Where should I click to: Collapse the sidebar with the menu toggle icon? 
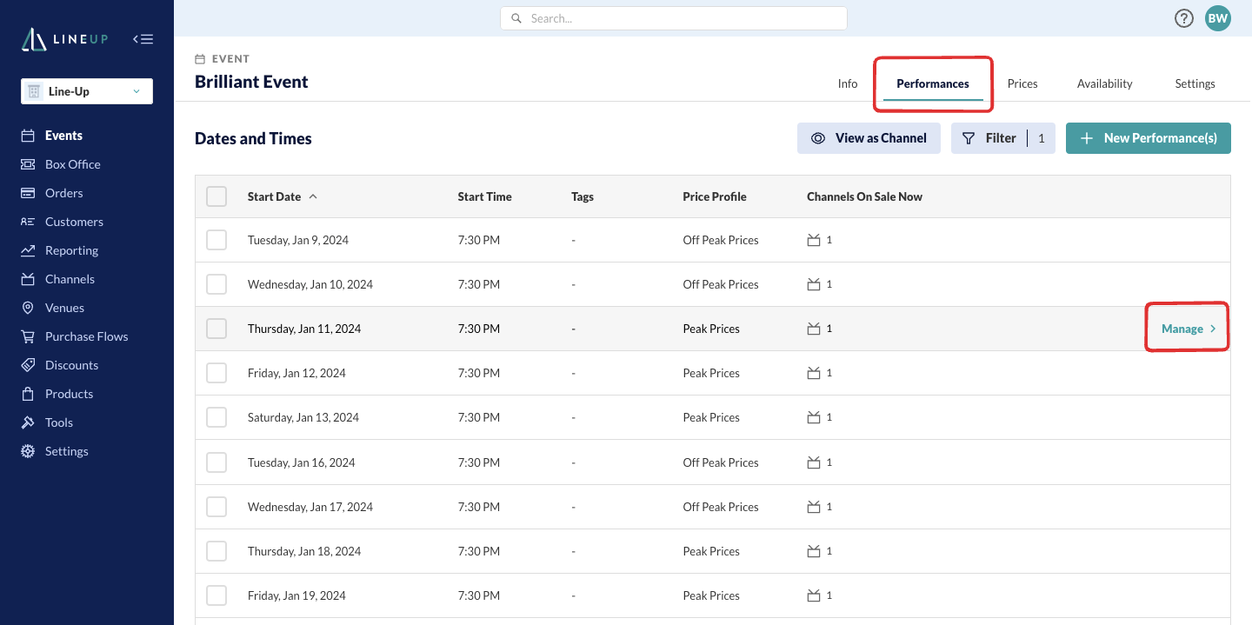(143, 39)
